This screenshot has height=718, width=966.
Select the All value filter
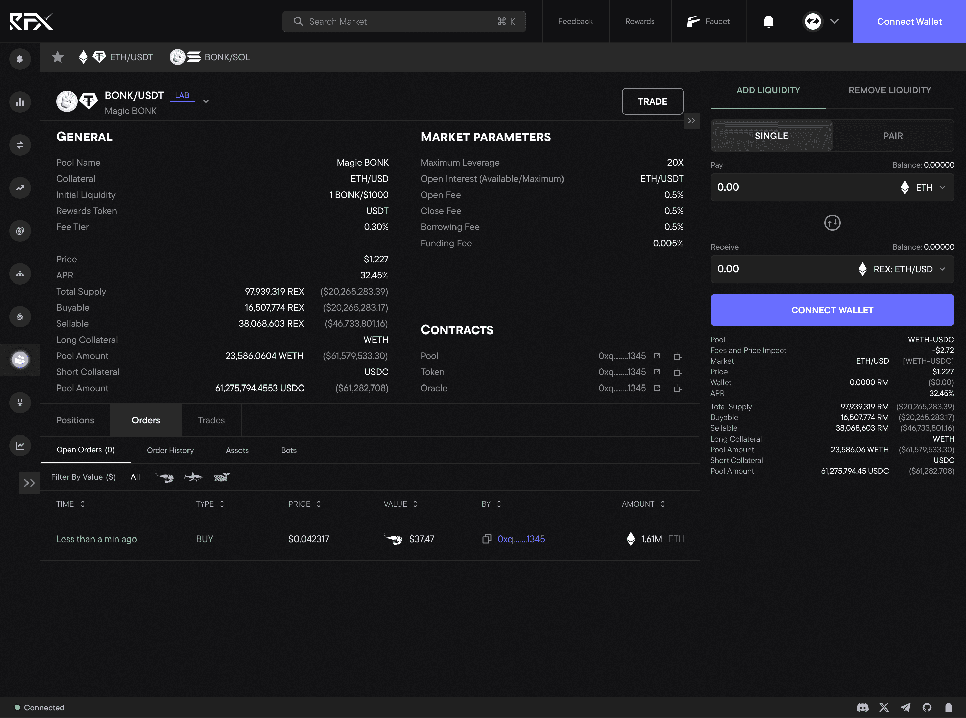[135, 477]
